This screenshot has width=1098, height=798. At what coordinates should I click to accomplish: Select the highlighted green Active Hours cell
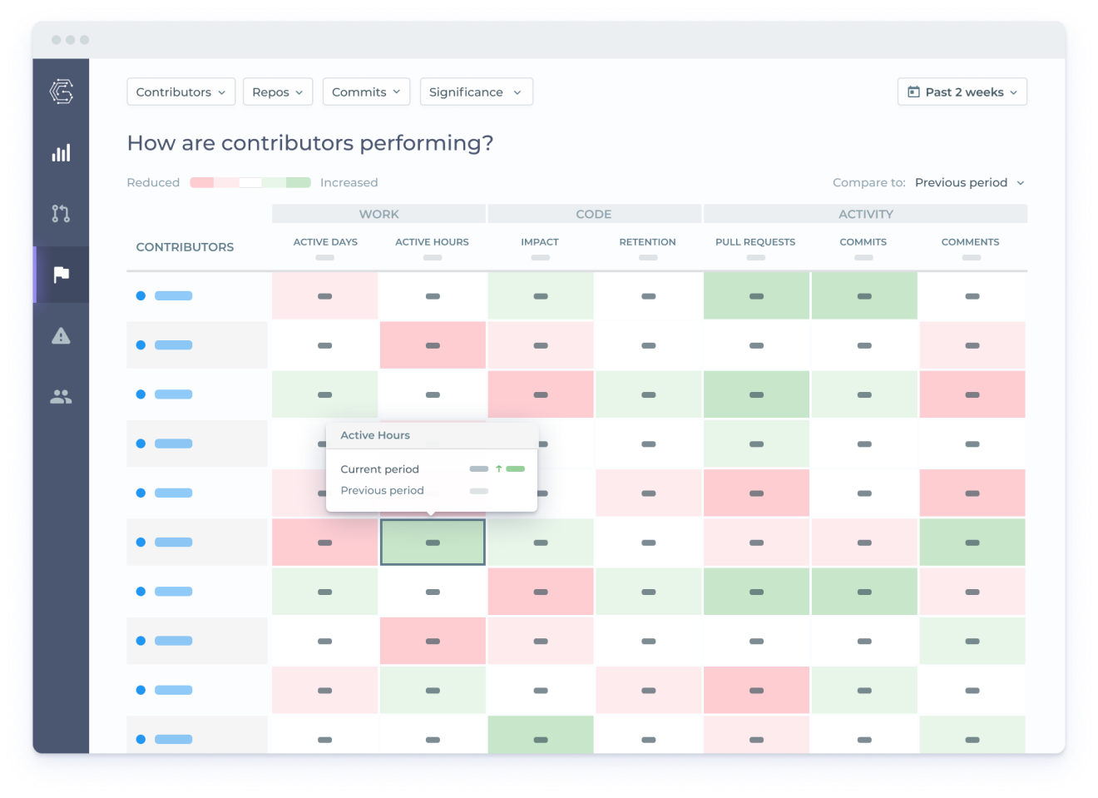(433, 543)
